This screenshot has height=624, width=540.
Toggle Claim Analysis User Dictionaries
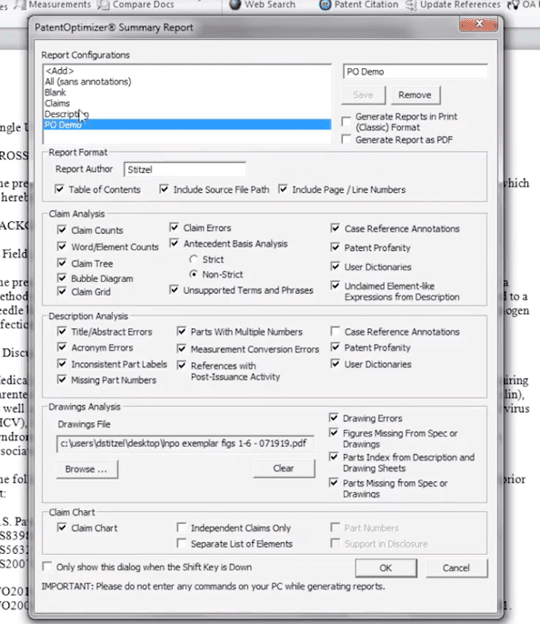335,267
